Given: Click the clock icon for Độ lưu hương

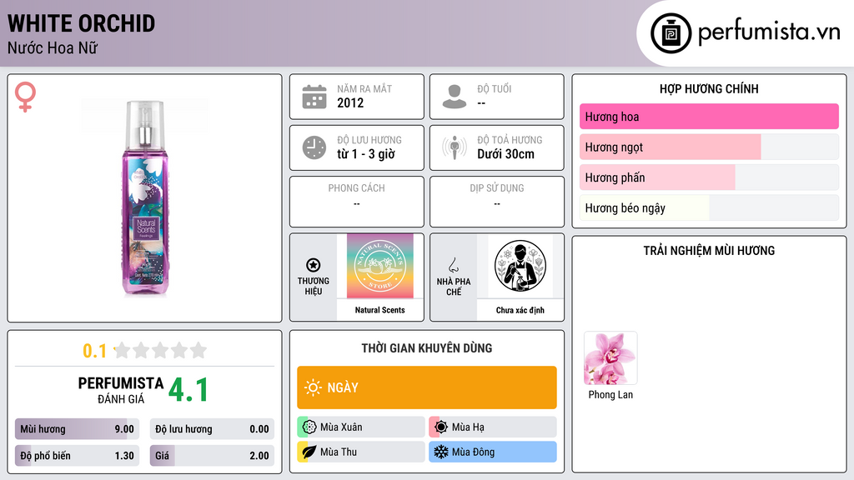Looking at the screenshot, I should pos(314,147).
